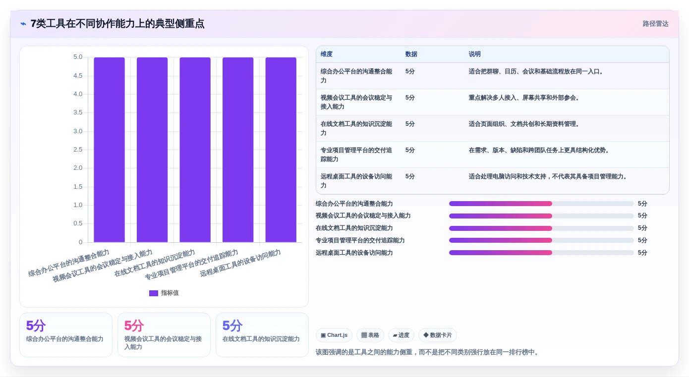
Task: Click the 专业项目管理平台的交付追踪能力 chart bar
Action: [238, 150]
